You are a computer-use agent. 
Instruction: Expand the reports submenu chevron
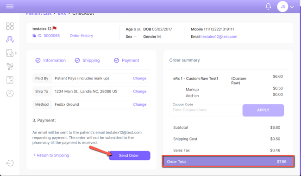pyautogui.click(x=16, y=53)
